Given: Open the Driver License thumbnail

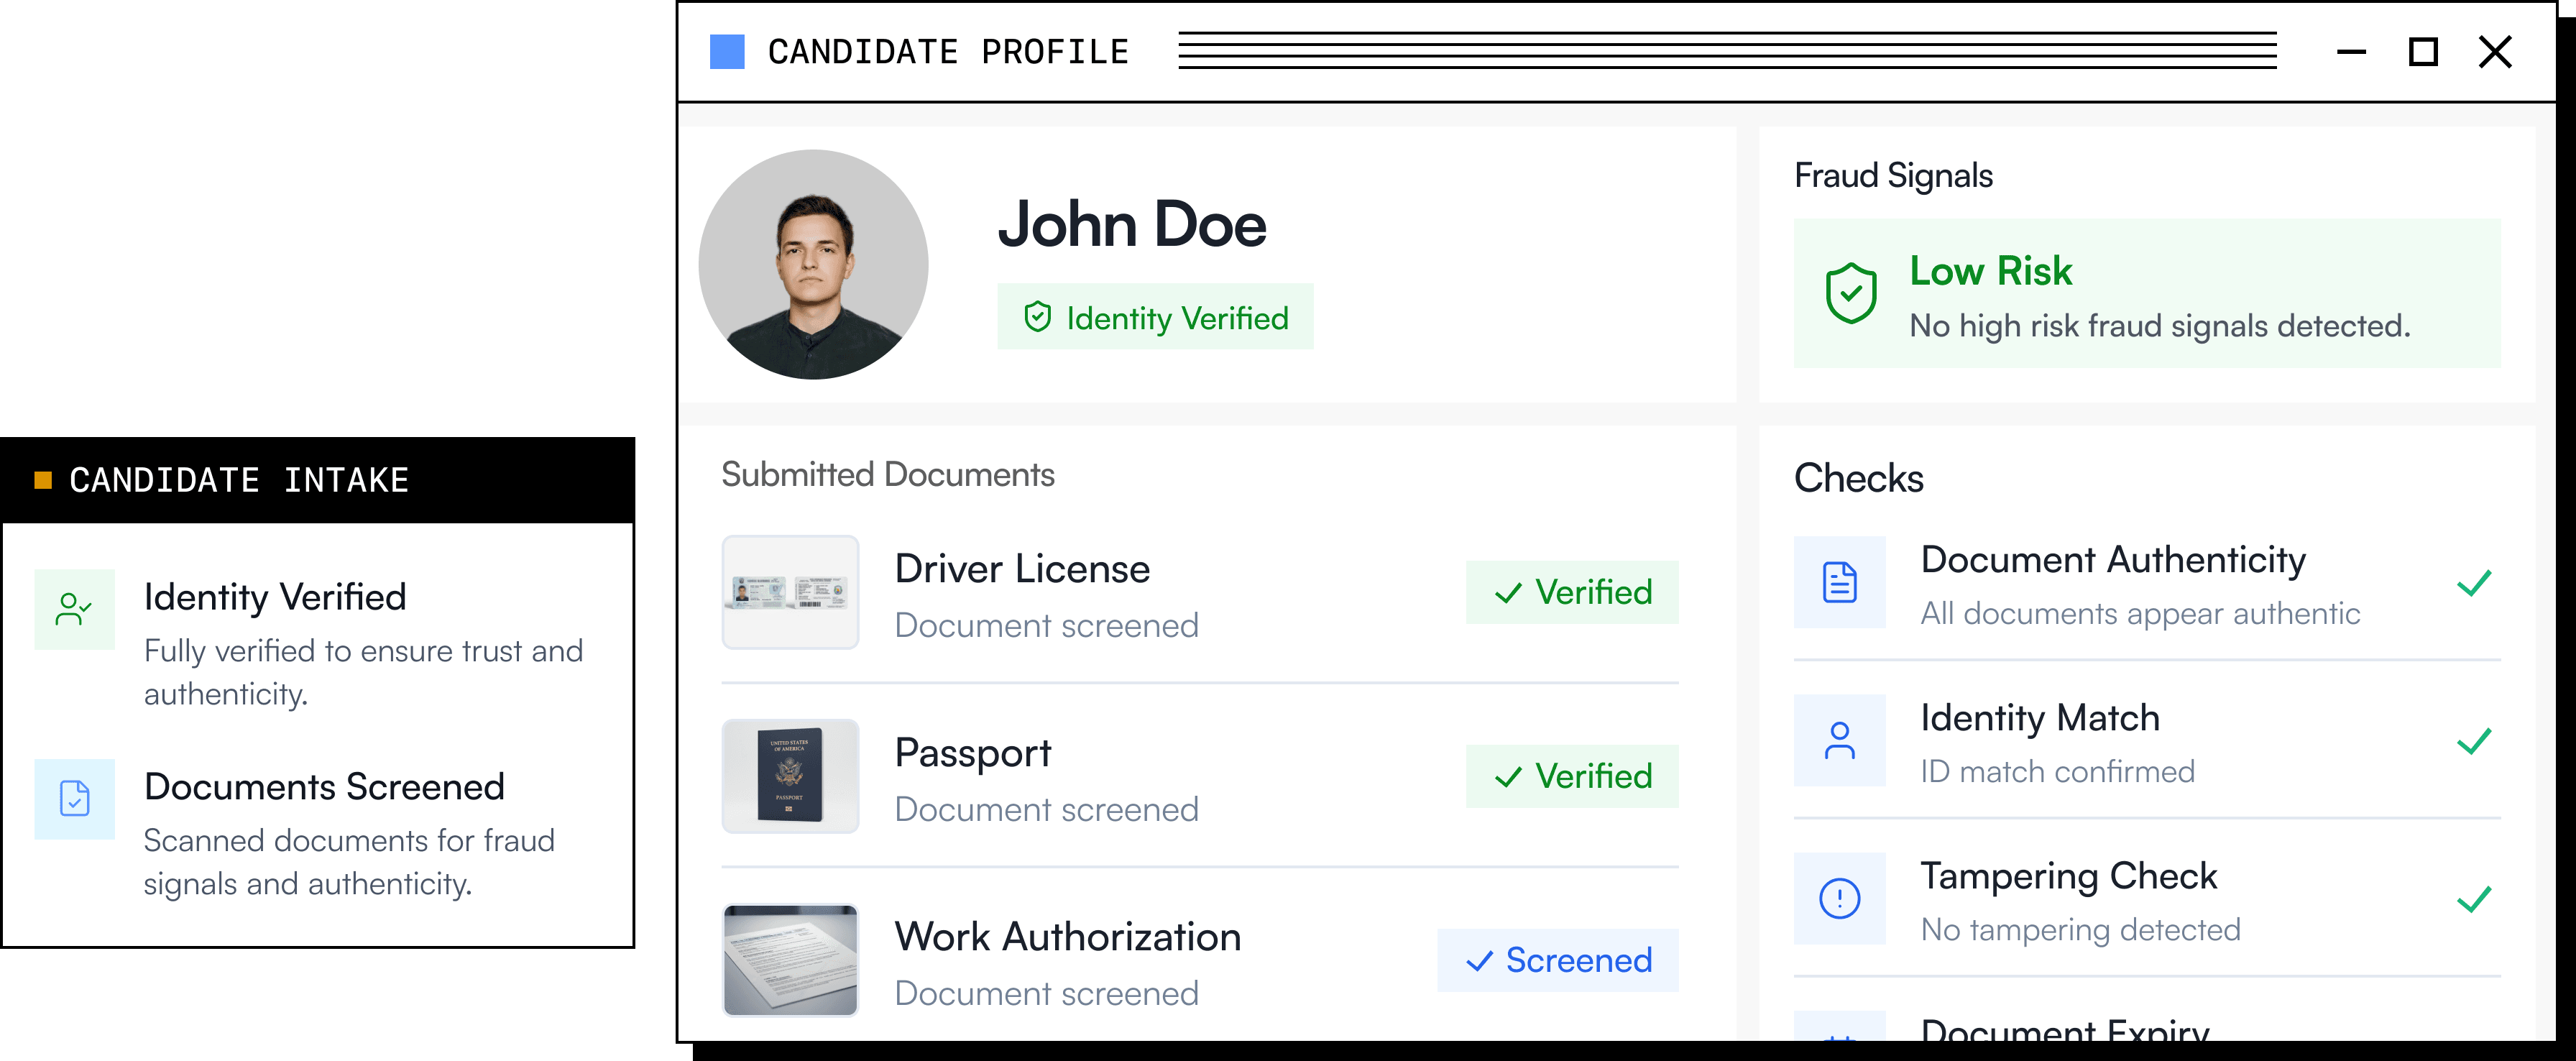Looking at the screenshot, I should pyautogui.click(x=790, y=592).
